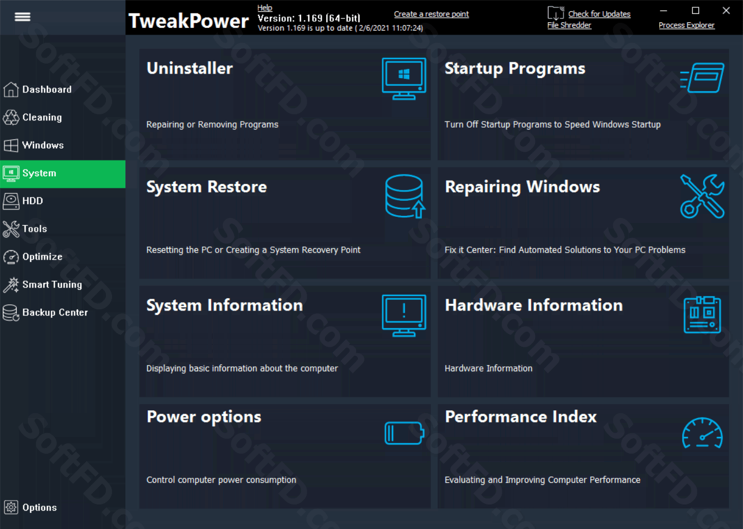Click the Performance Index speedometer icon
This screenshot has height=529, width=743.
tap(702, 433)
